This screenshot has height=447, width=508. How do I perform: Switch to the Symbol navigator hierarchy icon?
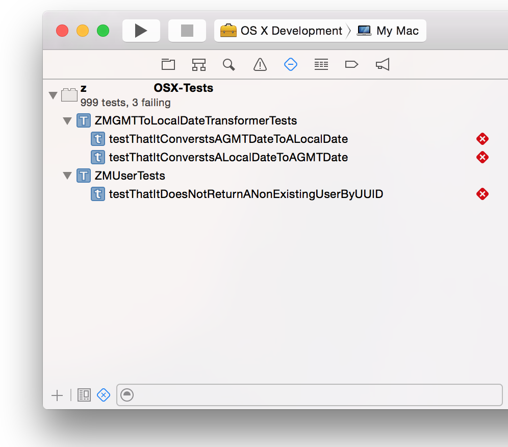coord(198,64)
